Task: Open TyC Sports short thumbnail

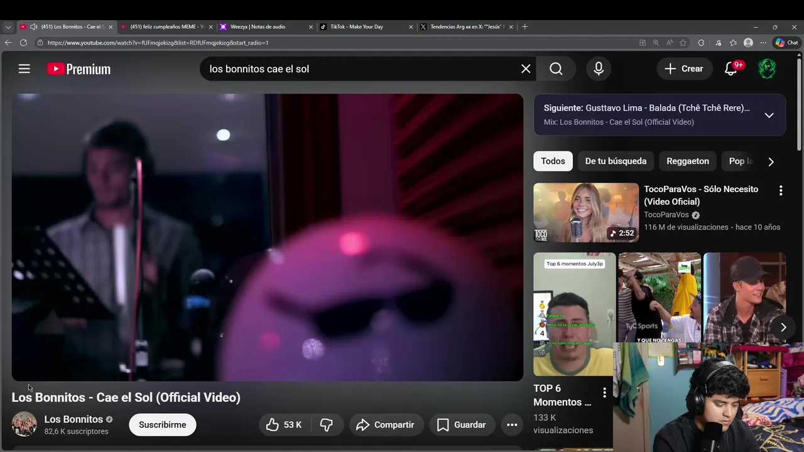Action: coord(660,298)
